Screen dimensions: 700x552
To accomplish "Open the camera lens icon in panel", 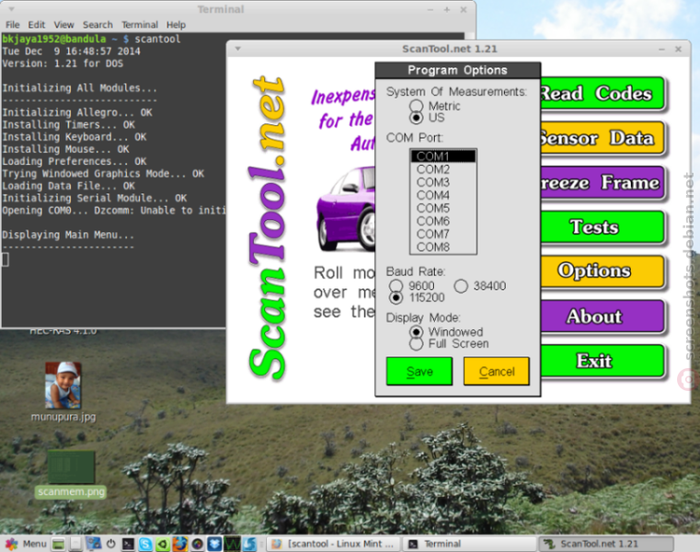I will click(x=198, y=544).
